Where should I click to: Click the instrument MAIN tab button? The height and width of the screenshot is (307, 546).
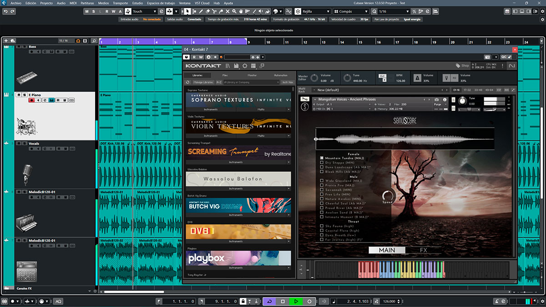[387, 250]
